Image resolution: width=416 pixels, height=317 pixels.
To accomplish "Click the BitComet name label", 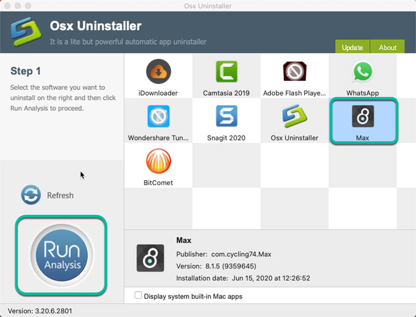I will (158, 183).
